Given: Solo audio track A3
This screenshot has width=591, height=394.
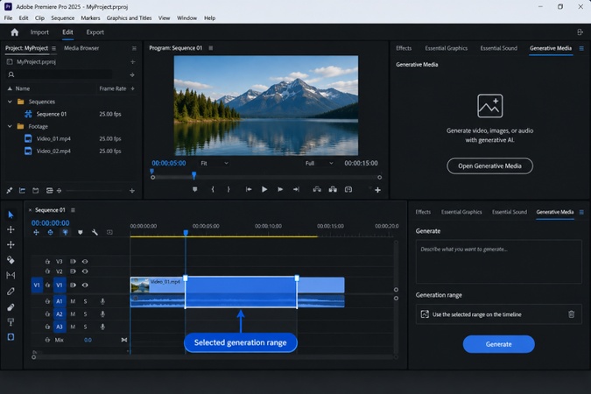Looking at the screenshot, I should tap(85, 327).
